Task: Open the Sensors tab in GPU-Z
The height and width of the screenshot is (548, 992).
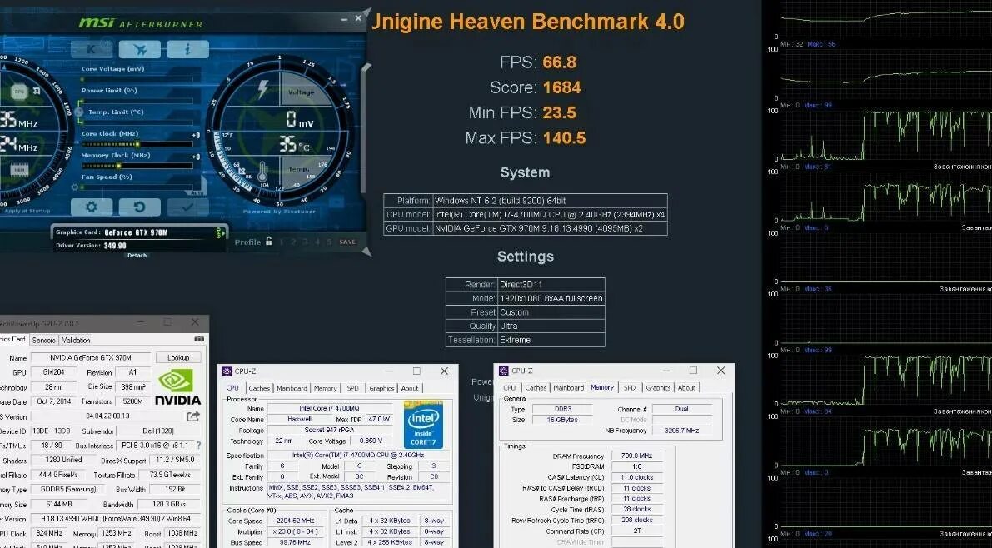Action: 43,340
